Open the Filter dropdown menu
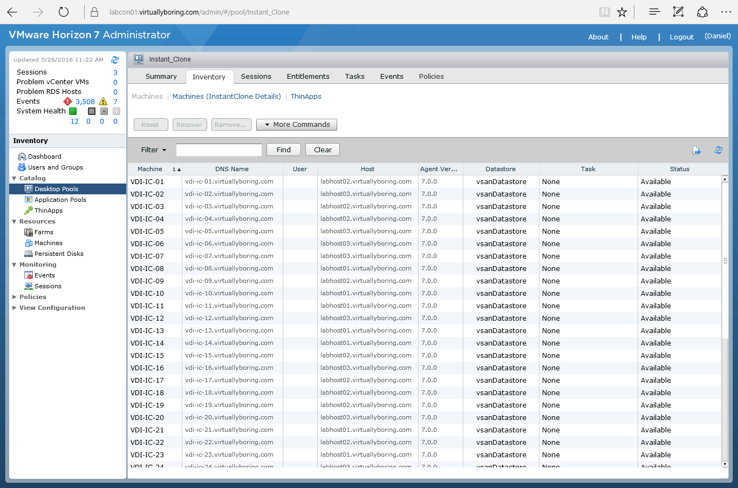Viewport: 738px width, 488px height. tap(154, 150)
